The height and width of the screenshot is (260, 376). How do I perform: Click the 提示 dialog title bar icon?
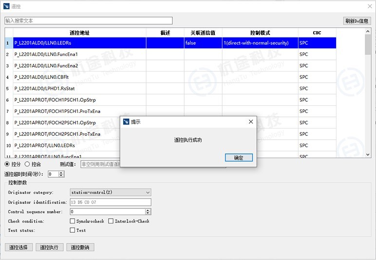click(127, 122)
